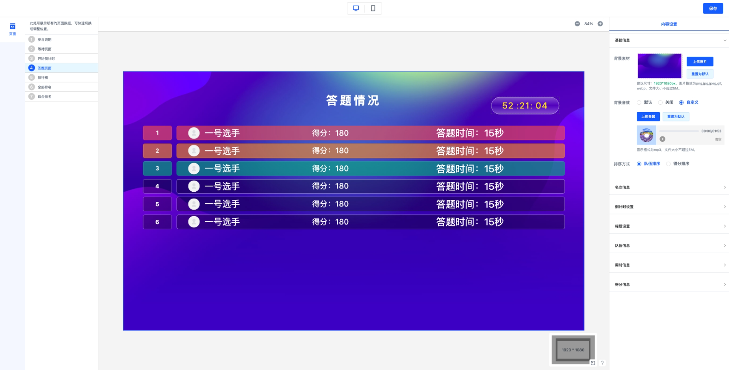Open the 页面 pages panel icon
Image resolution: width=729 pixels, height=370 pixels.
point(13,28)
